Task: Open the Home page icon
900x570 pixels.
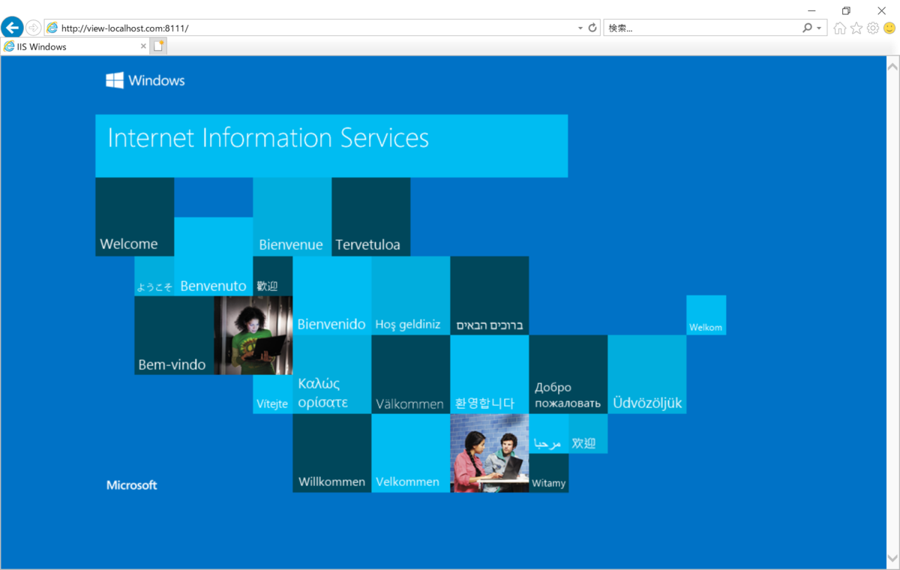Action: (840, 28)
